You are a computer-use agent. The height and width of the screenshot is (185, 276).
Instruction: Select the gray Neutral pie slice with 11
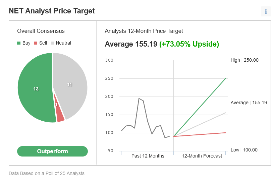click(x=70, y=84)
